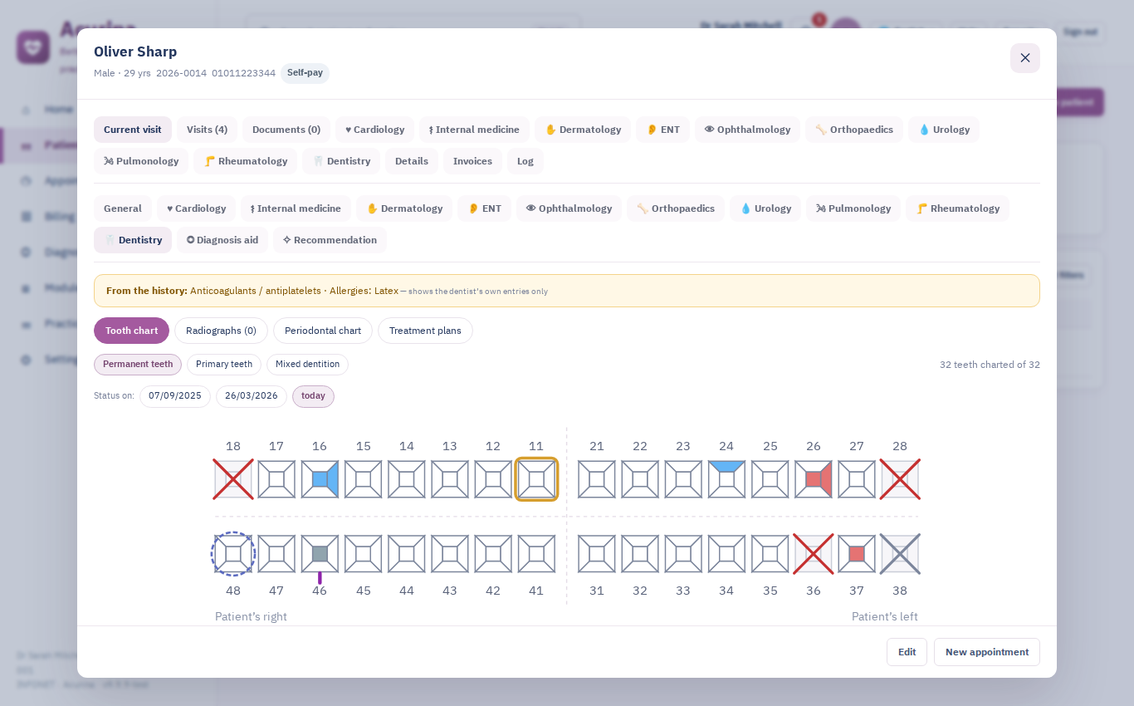The height and width of the screenshot is (706, 1134).
Task: Go to the Details tab
Action: (x=412, y=161)
